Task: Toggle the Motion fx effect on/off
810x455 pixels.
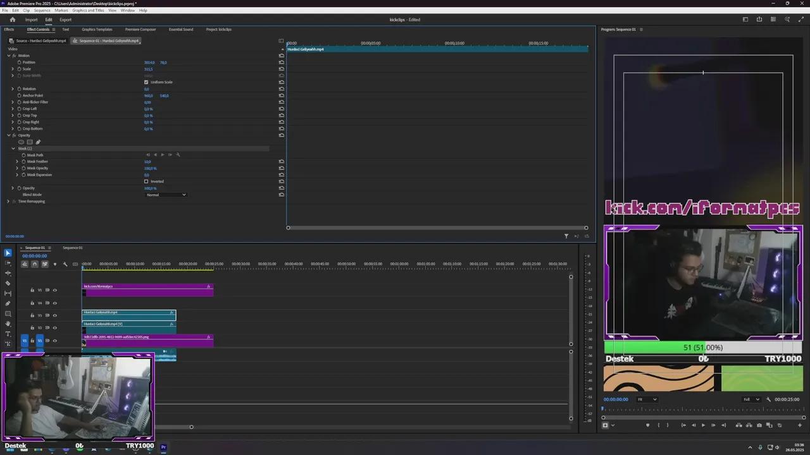Action: click(x=14, y=56)
